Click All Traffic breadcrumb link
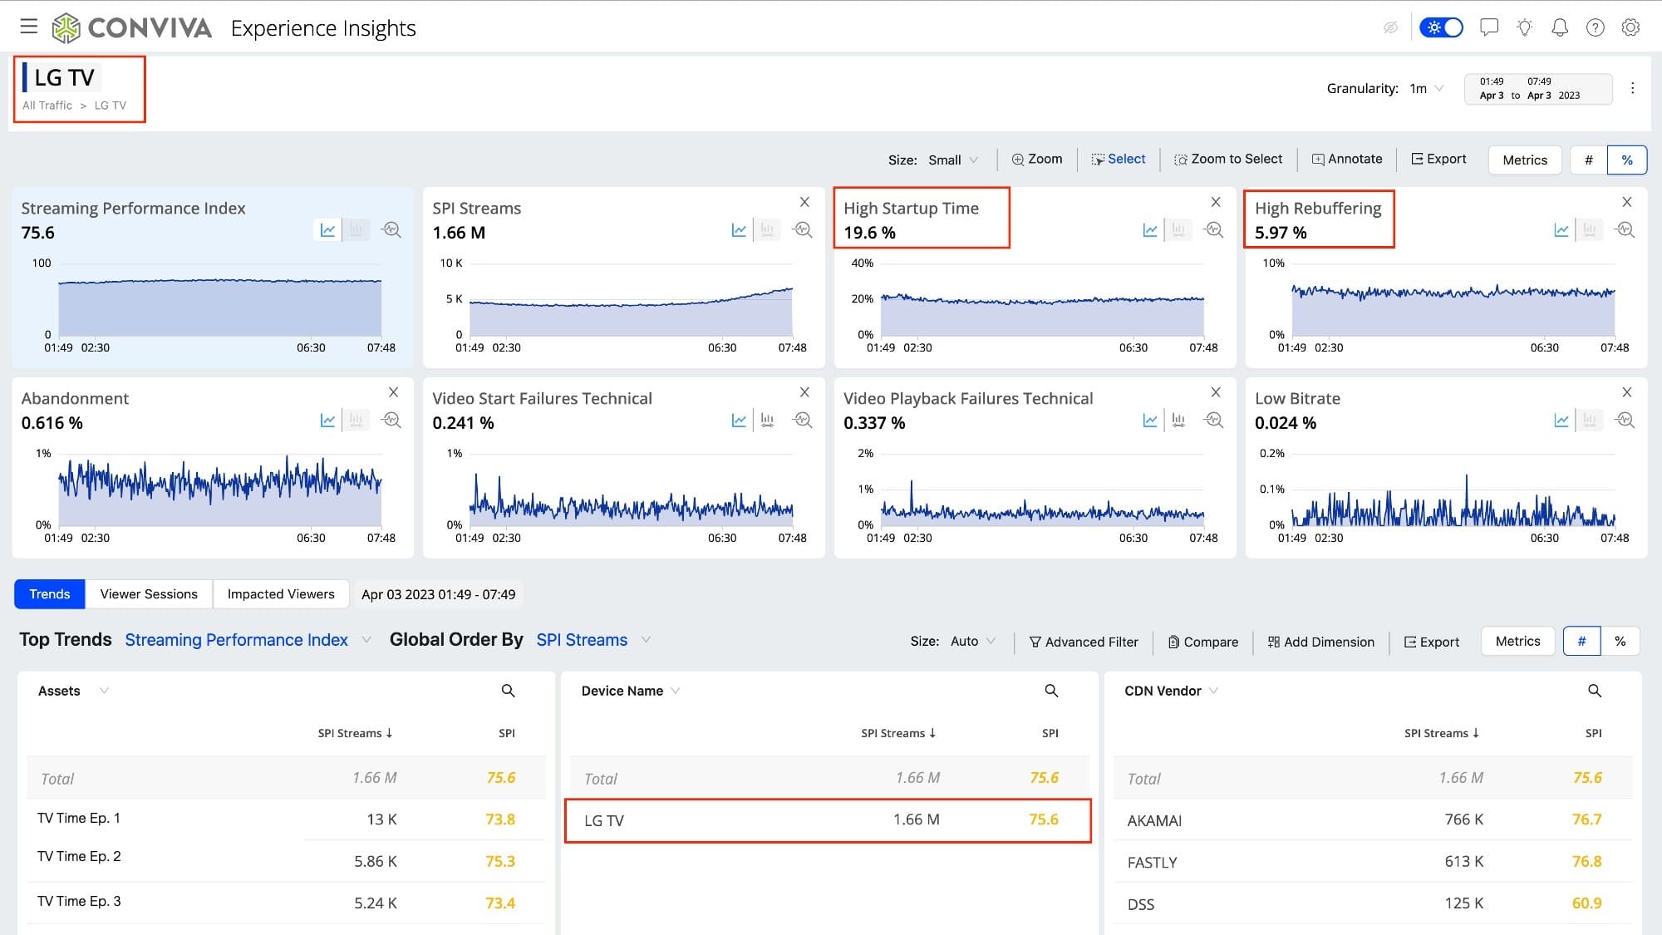1662x935 pixels. point(47,106)
